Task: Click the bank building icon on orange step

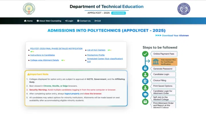Action: pos(156,61)
